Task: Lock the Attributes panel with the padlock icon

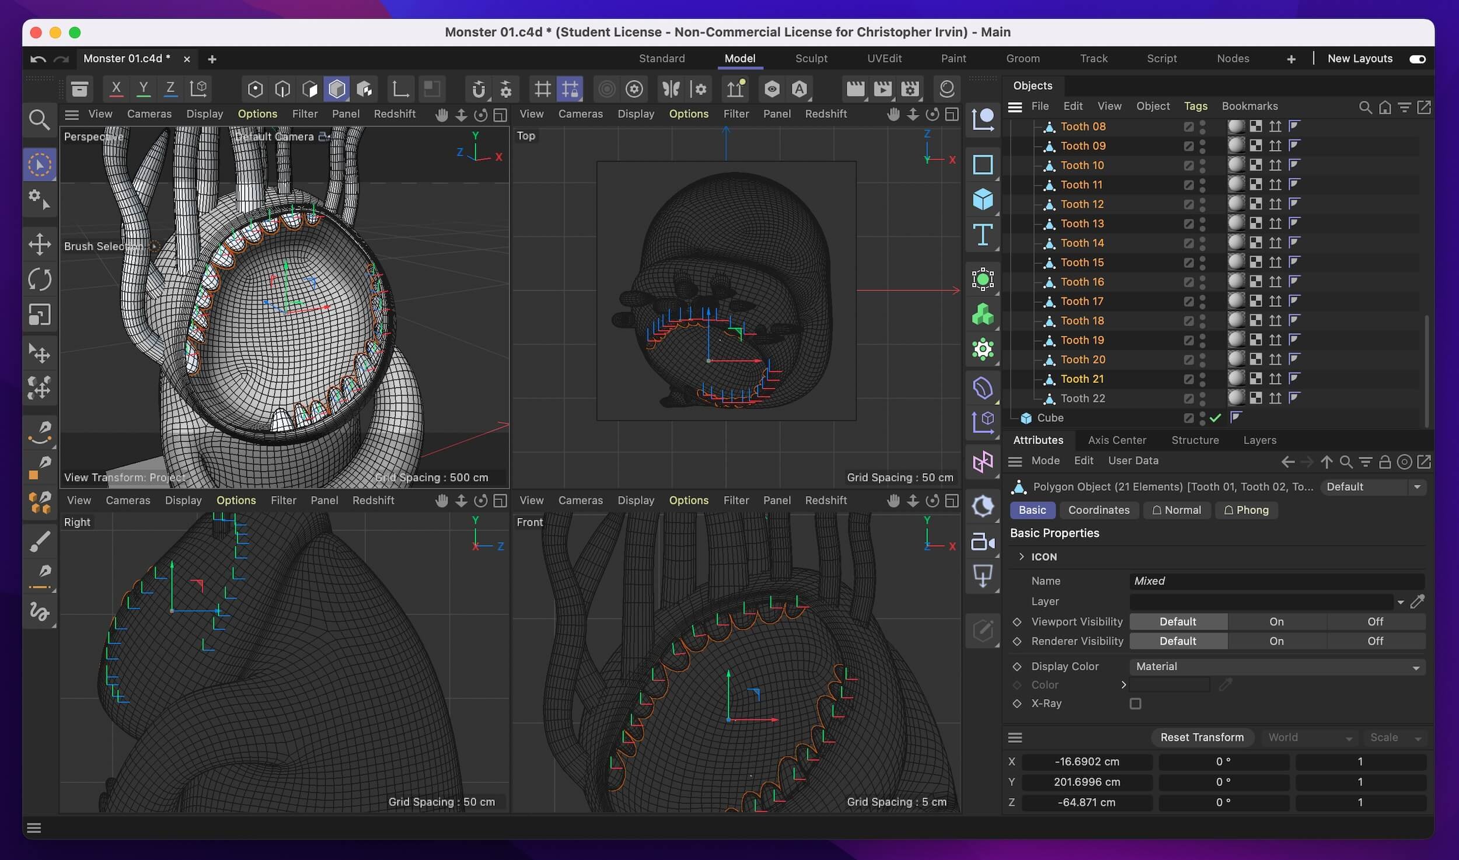Action: point(1385,462)
